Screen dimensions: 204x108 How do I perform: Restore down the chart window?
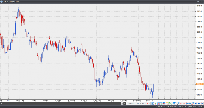tap(198, 2)
